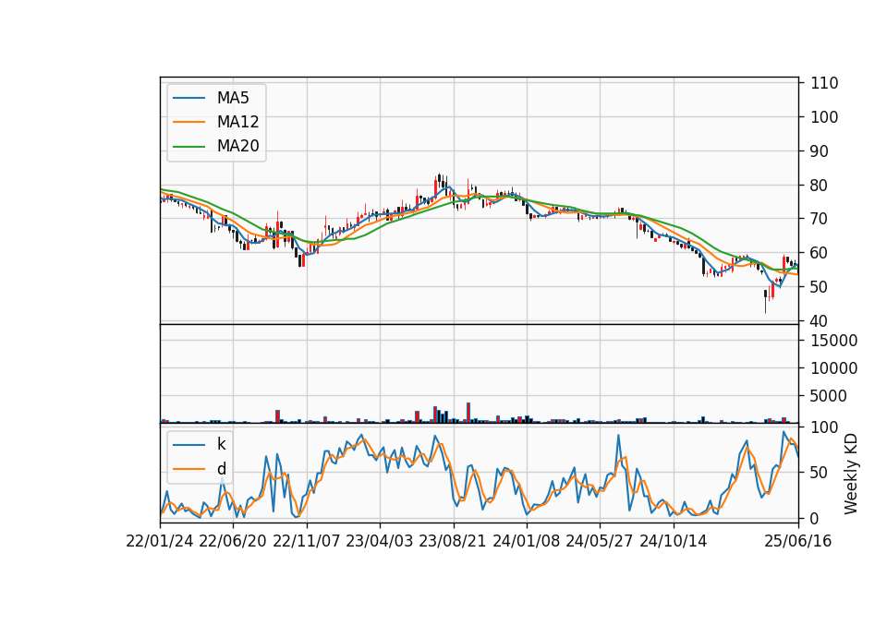
Task: Click the 24/01/08 date label
Action: 526,541
